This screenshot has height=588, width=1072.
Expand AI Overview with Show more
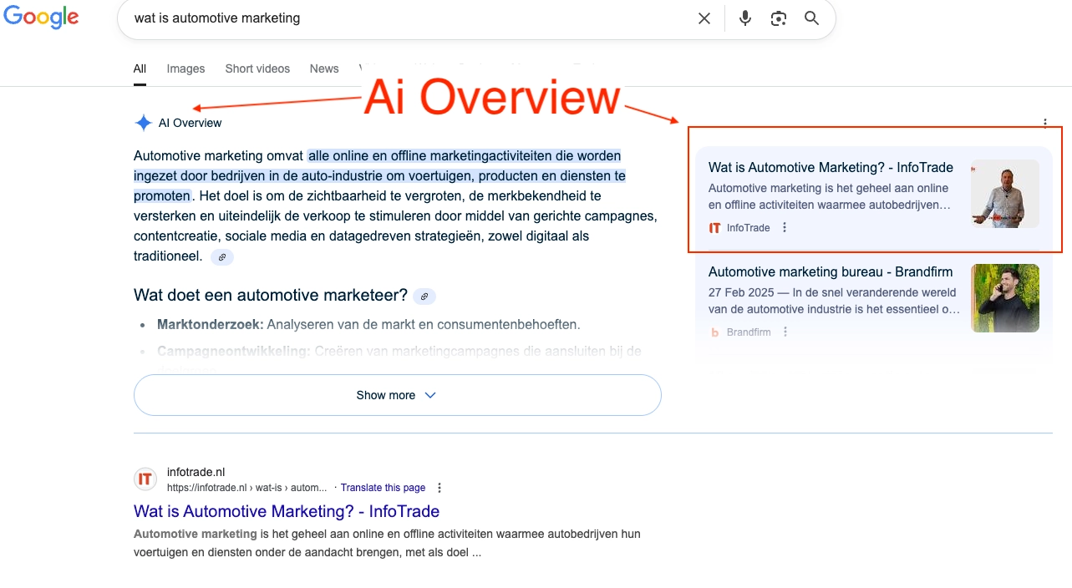coord(398,395)
